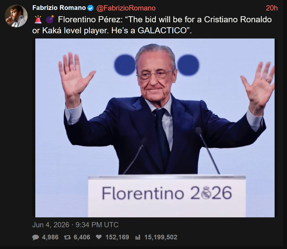This screenshot has width=287, height=249.
Task: Click the 152,169 likes count
Action: (117, 237)
